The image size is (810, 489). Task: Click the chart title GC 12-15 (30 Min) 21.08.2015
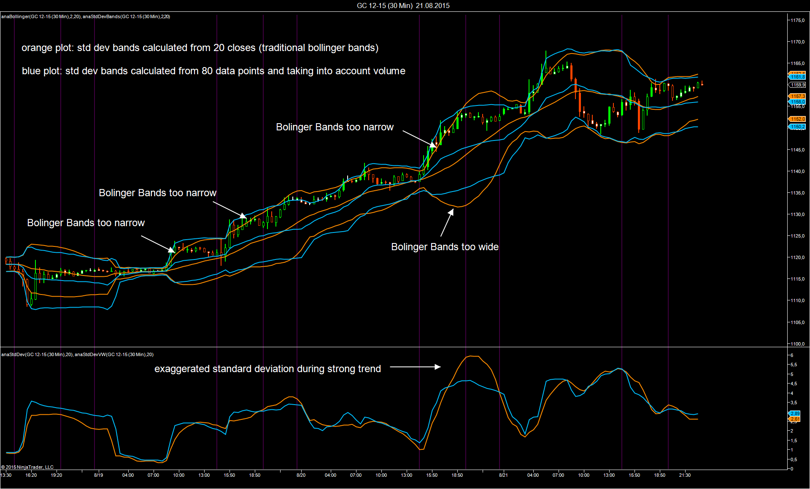(x=403, y=5)
